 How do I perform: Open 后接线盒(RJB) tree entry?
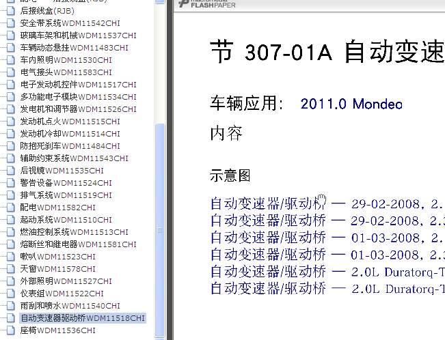47,11
